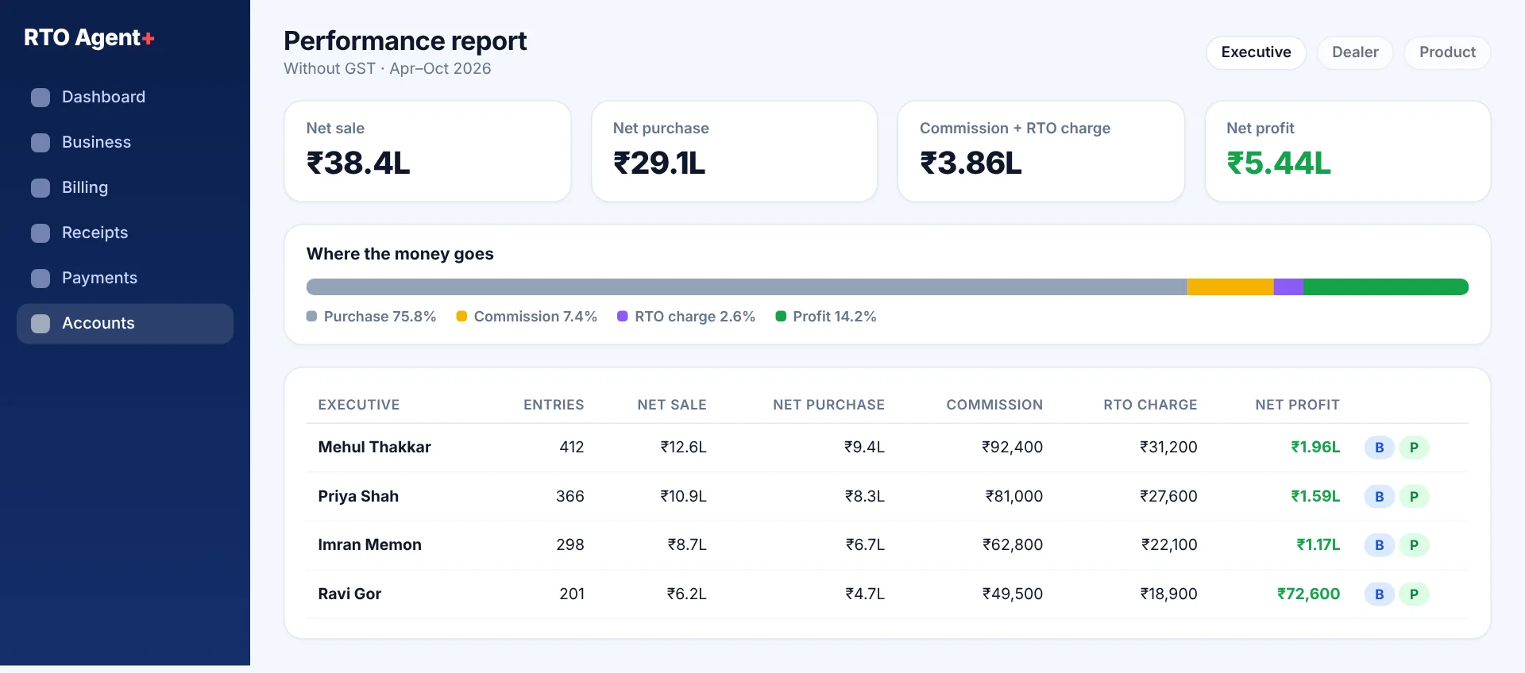Click the ENTRIES column header
The image size is (1525, 673).
click(554, 405)
